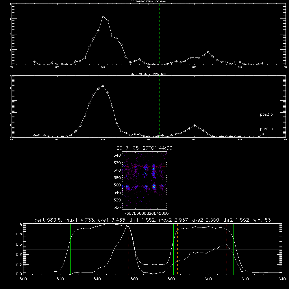This screenshot has width=289, height=289.
Task: Click the first diamond marker on the dawn curve
Action: 34,61
